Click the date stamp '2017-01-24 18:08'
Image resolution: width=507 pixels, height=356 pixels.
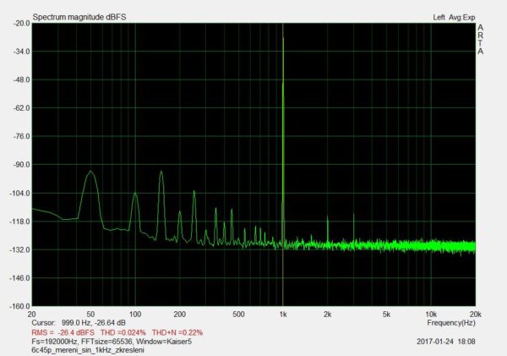click(x=446, y=342)
